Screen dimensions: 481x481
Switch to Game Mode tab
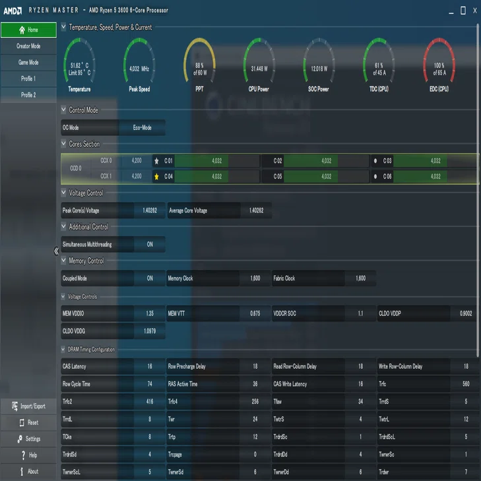28,62
